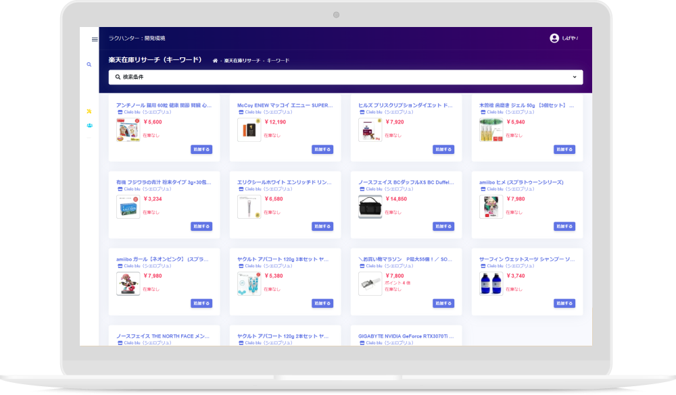
Task: Click the user account avatar icon
Action: [x=554, y=38]
